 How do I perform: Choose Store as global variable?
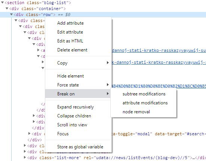pyautogui.click(x=78, y=147)
